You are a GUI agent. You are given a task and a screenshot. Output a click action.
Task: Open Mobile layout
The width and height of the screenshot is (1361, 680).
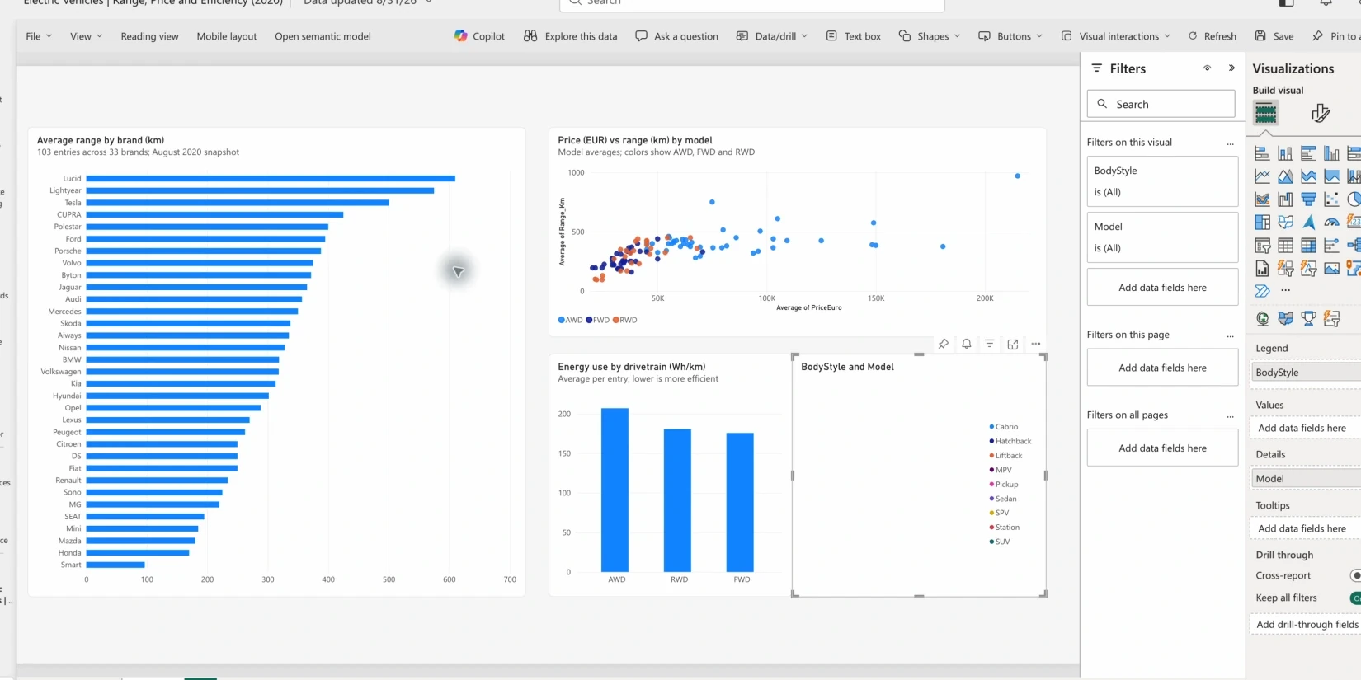227,36
